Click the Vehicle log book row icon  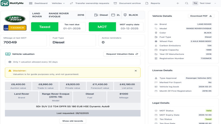(156, 87)
